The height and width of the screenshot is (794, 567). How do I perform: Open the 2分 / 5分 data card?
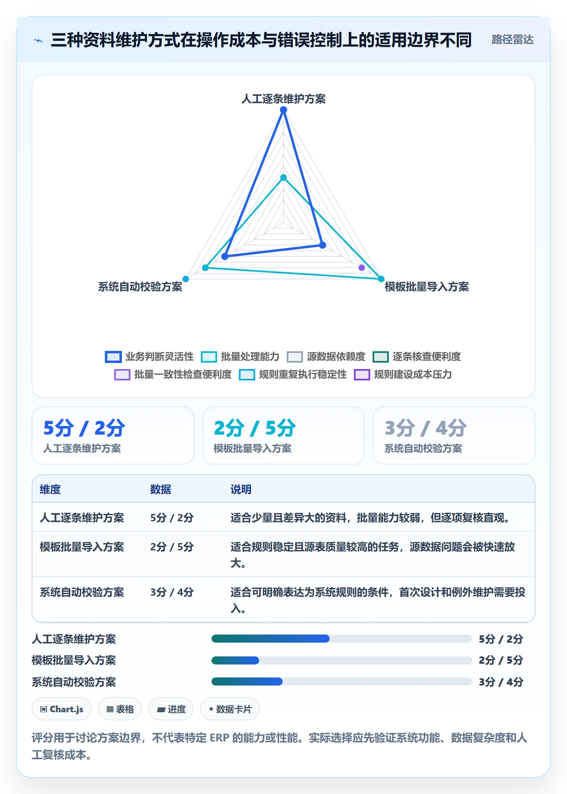tap(283, 435)
